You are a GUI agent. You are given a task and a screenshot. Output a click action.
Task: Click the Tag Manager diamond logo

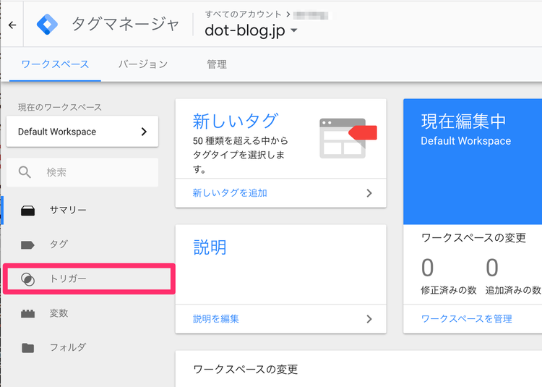[48, 25]
